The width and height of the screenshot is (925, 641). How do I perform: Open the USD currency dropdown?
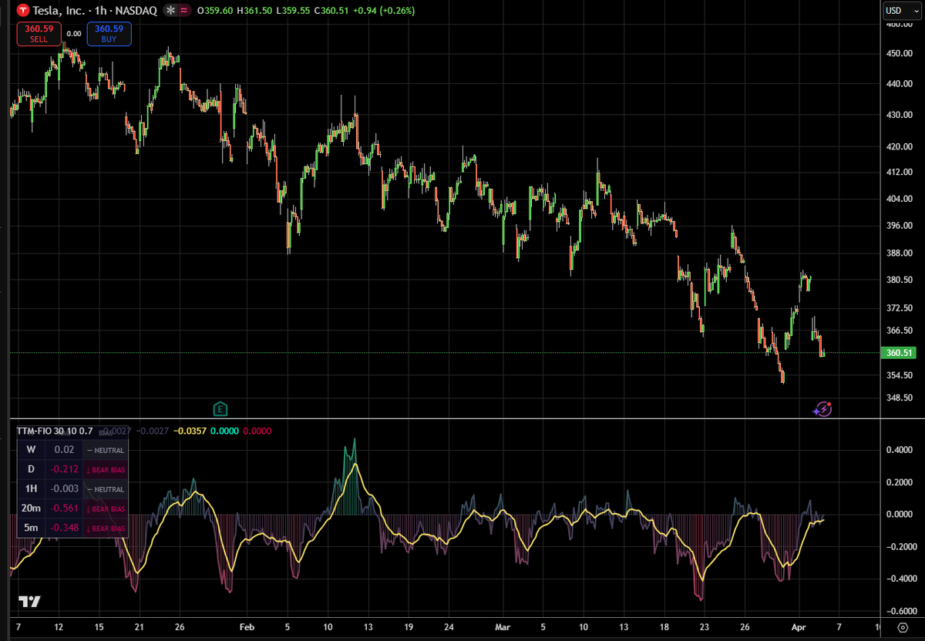(903, 11)
